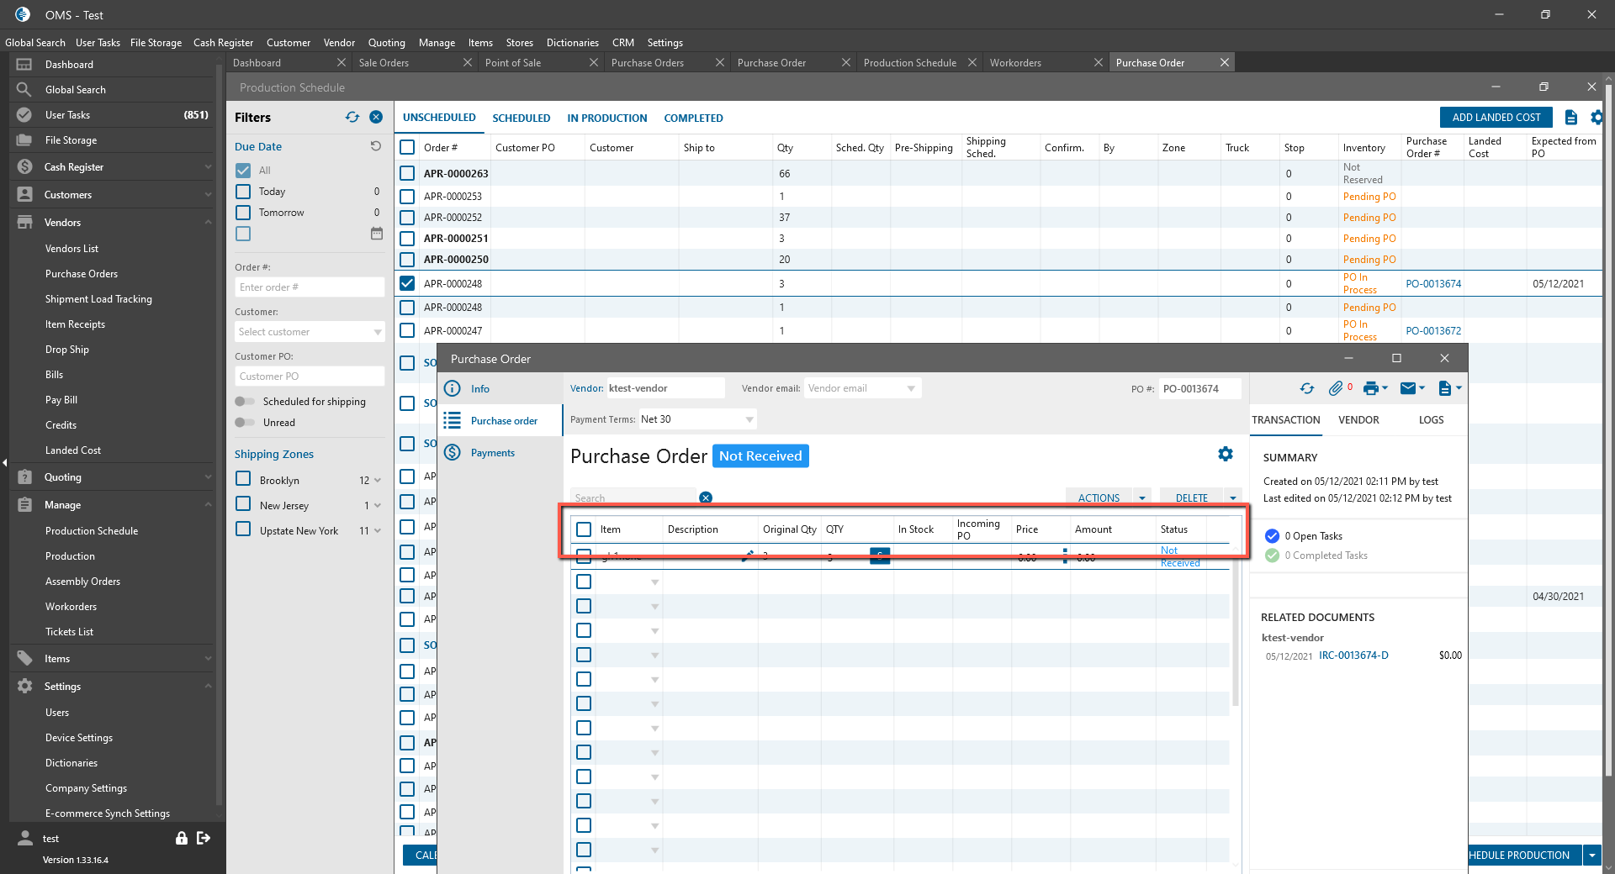
Task: Click the refresh icon in Purchase Order toolbar
Action: [x=1306, y=388]
